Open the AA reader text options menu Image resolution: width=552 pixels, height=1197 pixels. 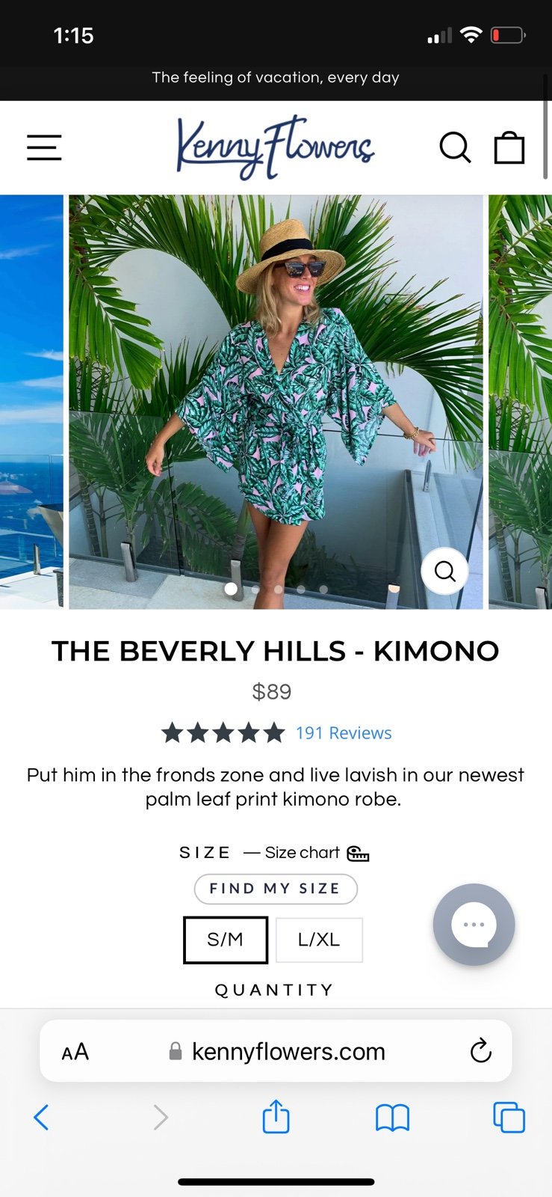75,1052
